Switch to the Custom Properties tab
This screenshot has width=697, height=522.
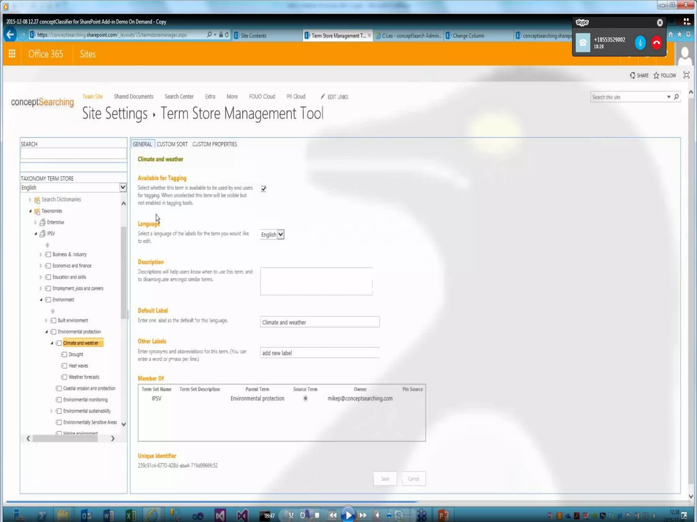pyautogui.click(x=214, y=144)
